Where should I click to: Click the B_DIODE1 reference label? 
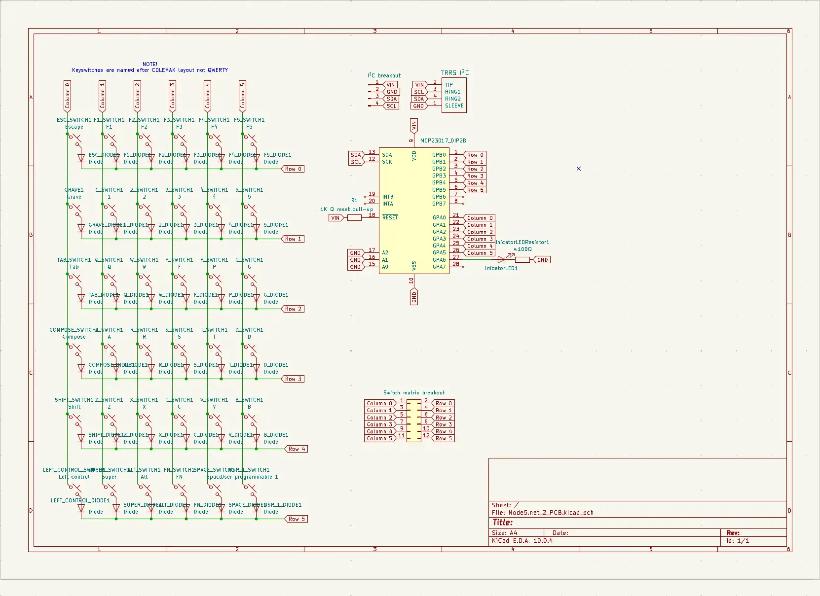point(276,435)
